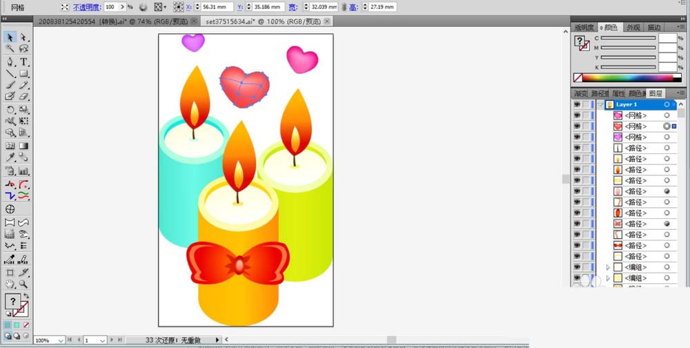The width and height of the screenshot is (690, 348).
Task: Toggle visibility of the first 网格 sublayer
Action: [x=577, y=115]
